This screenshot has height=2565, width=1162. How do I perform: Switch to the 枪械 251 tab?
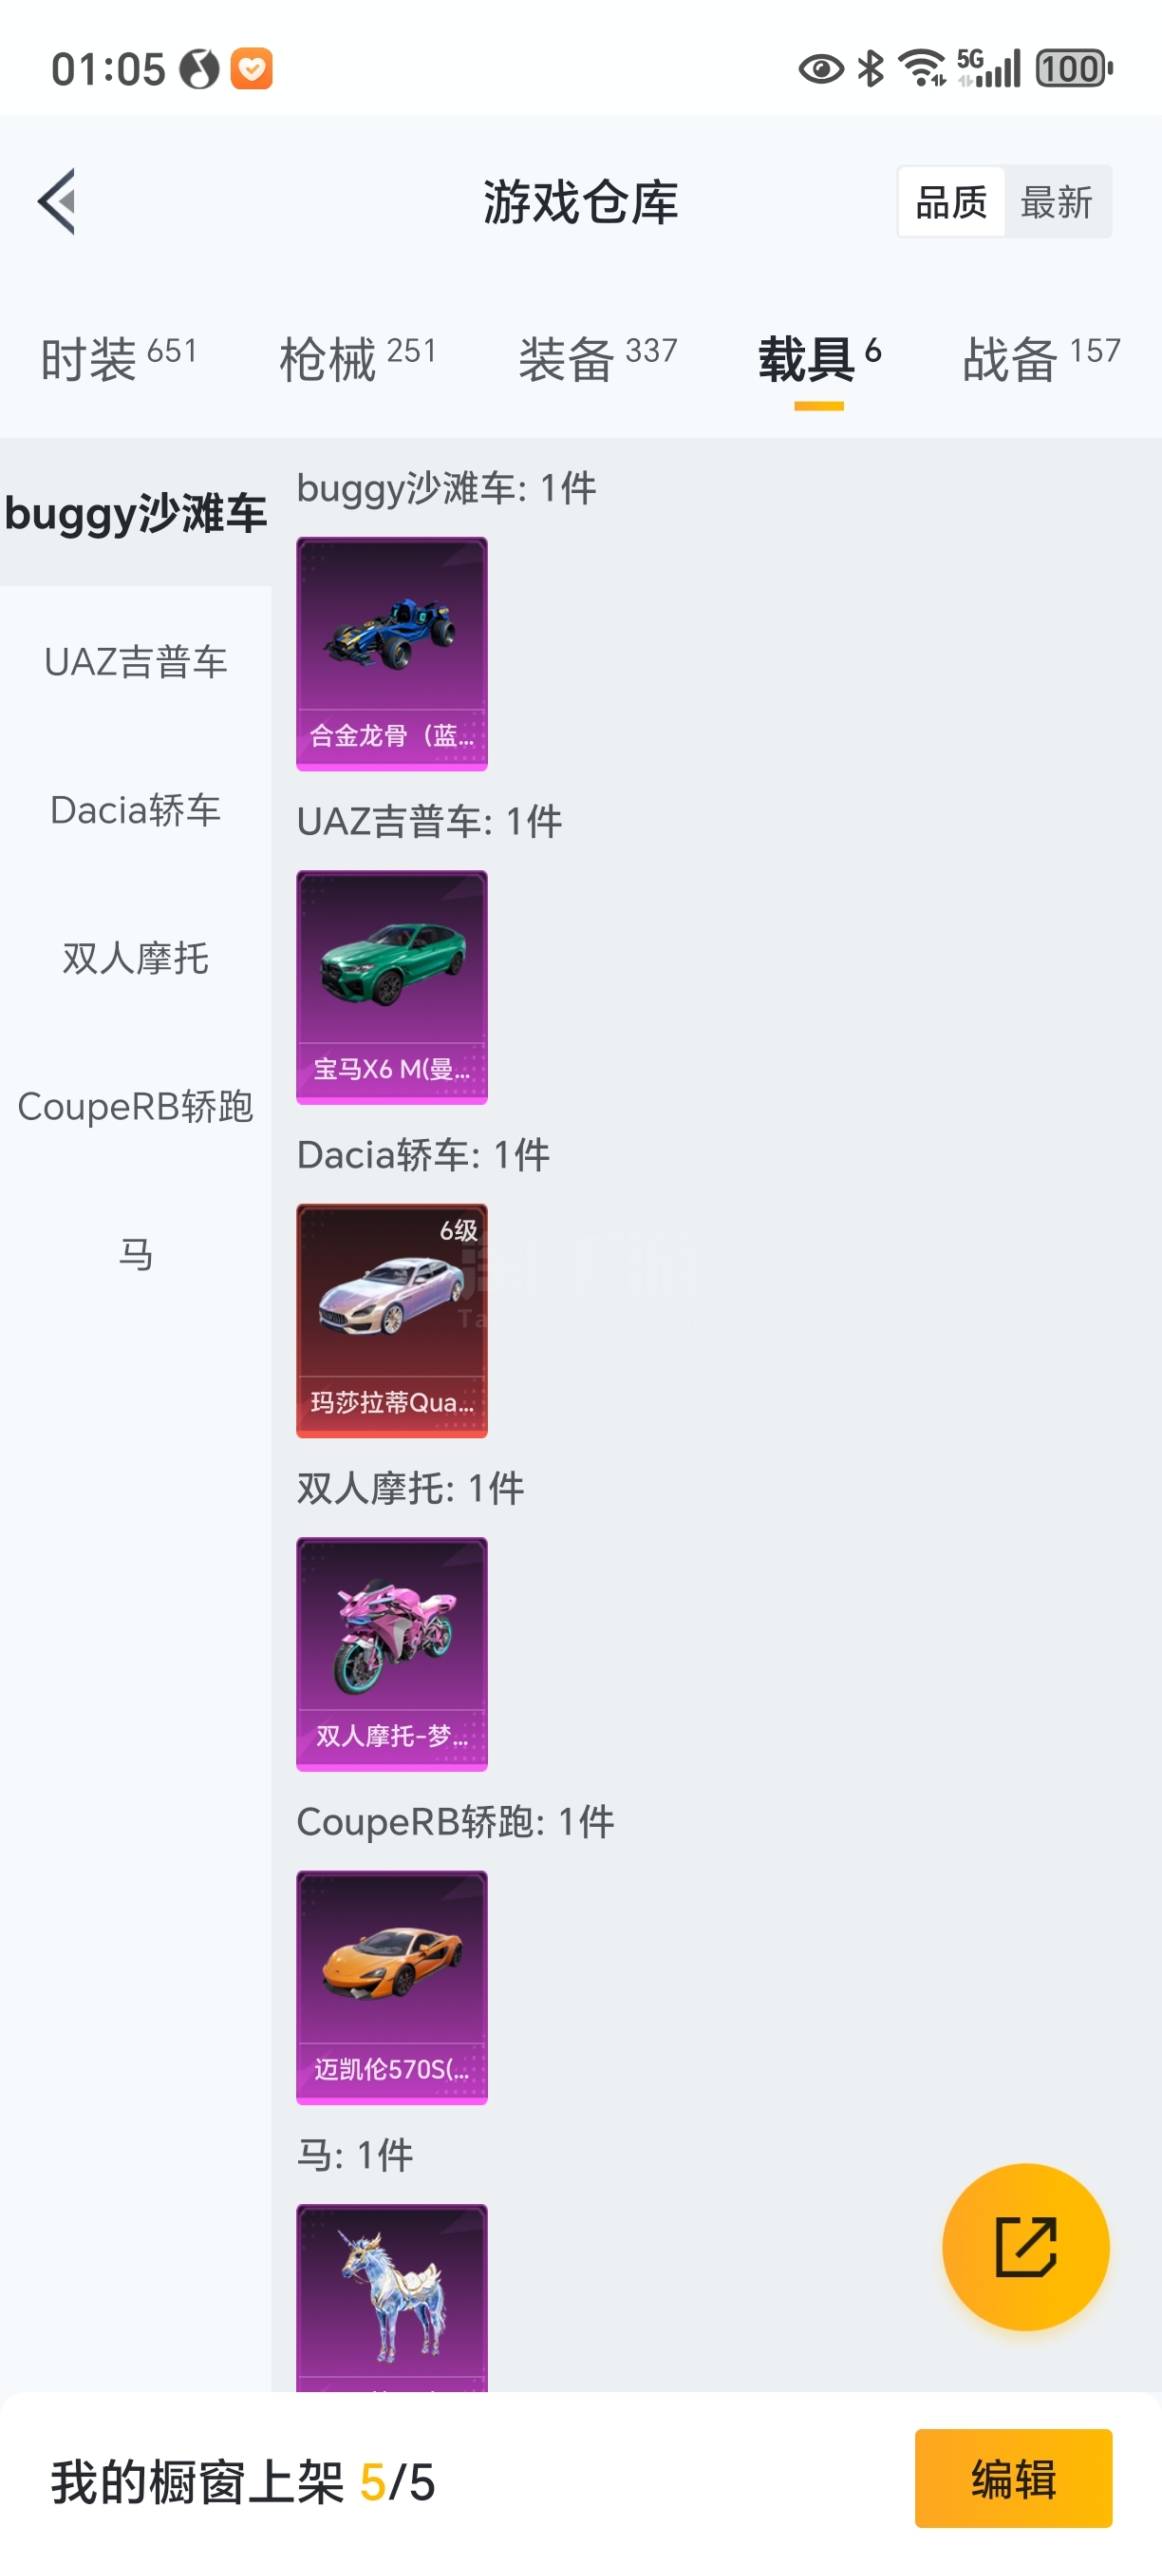pyautogui.click(x=358, y=358)
